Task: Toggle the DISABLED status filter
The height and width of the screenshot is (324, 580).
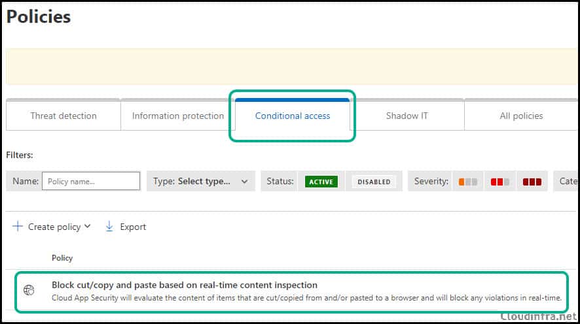Action: pos(374,182)
